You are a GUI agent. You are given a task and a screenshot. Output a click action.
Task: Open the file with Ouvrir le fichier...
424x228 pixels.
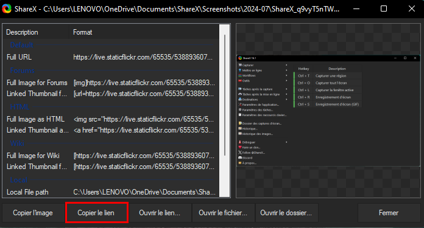[223, 213]
